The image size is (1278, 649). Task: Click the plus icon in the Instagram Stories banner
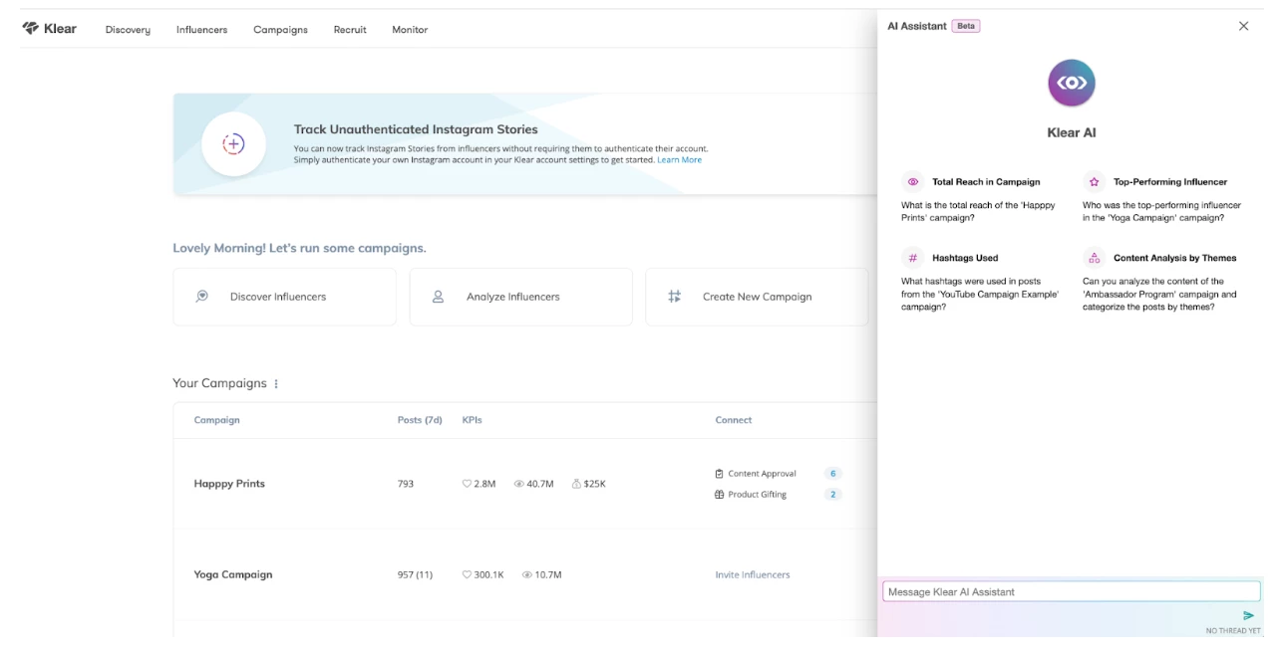point(233,144)
